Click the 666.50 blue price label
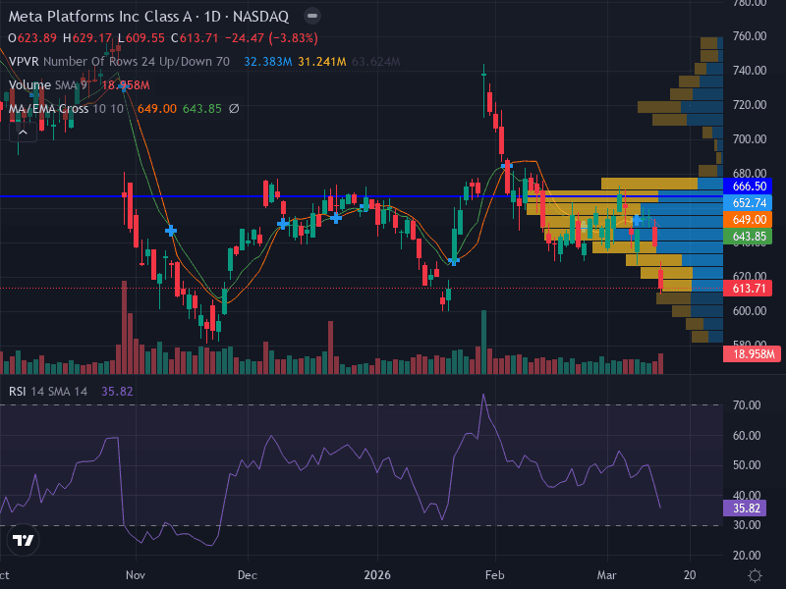 pyautogui.click(x=750, y=187)
